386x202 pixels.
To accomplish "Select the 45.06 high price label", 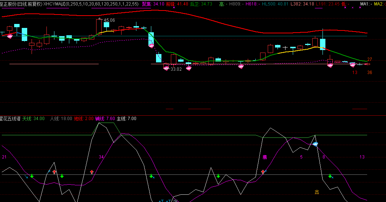I will pos(109,20).
